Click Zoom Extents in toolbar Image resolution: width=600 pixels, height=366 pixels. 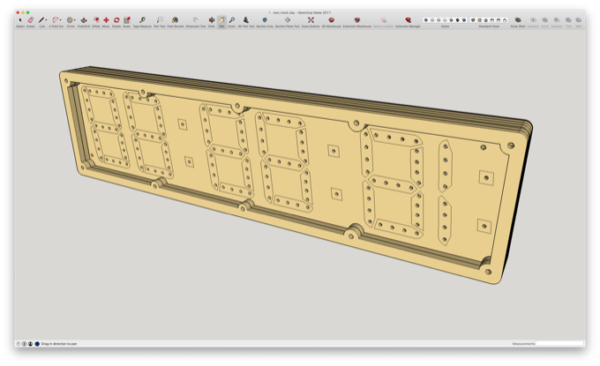311,20
